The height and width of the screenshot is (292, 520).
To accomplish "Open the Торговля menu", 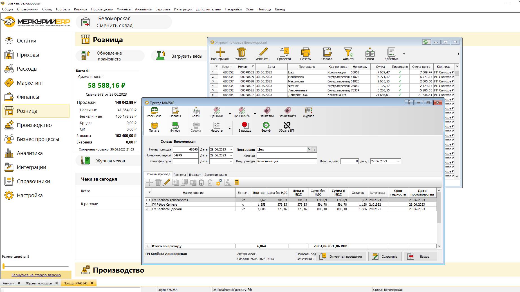I will click(63, 9).
